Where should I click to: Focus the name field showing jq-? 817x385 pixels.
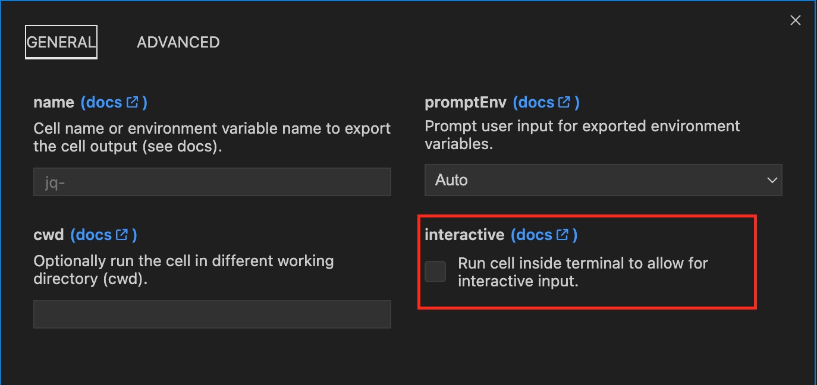[212, 182]
